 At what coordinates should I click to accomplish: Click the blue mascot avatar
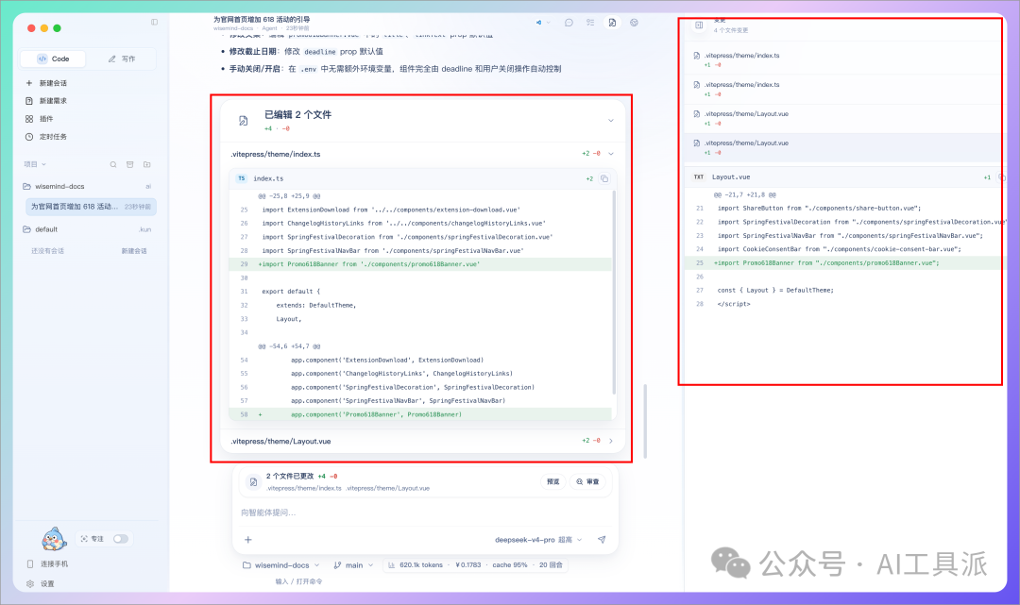pyautogui.click(x=54, y=539)
